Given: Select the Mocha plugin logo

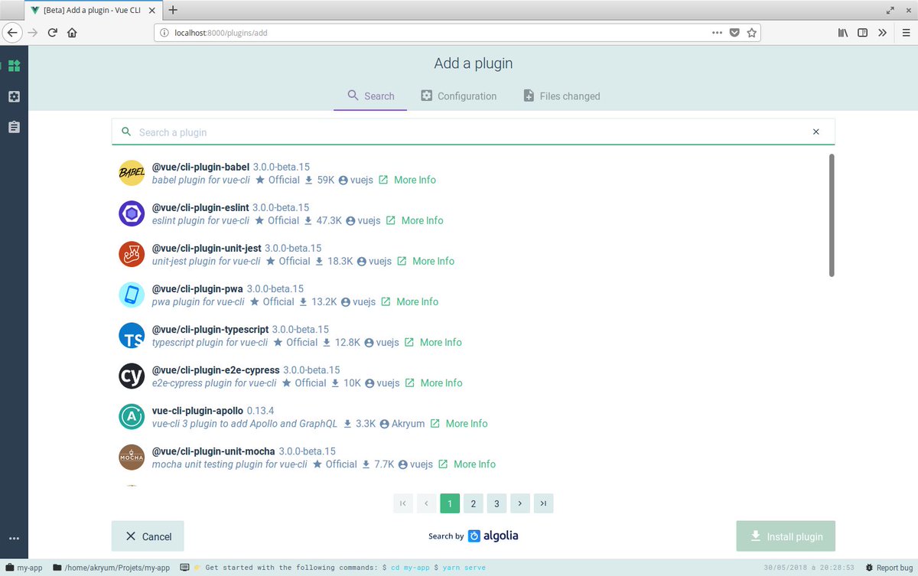Looking at the screenshot, I should coord(132,457).
